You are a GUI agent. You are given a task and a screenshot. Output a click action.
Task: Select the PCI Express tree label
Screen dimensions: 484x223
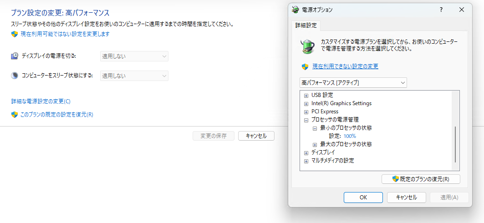tap(325, 111)
